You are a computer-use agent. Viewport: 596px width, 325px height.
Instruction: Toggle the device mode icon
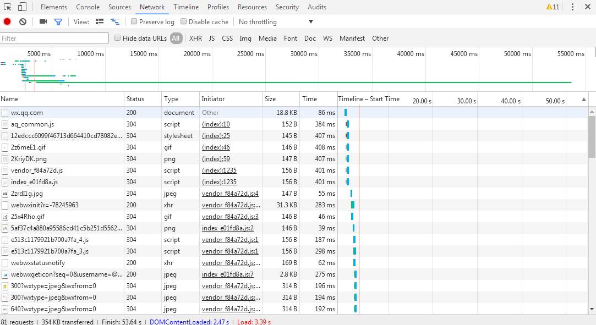[22, 7]
